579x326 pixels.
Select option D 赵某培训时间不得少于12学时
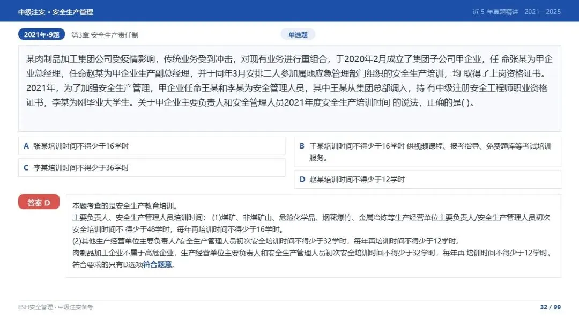(x=427, y=180)
